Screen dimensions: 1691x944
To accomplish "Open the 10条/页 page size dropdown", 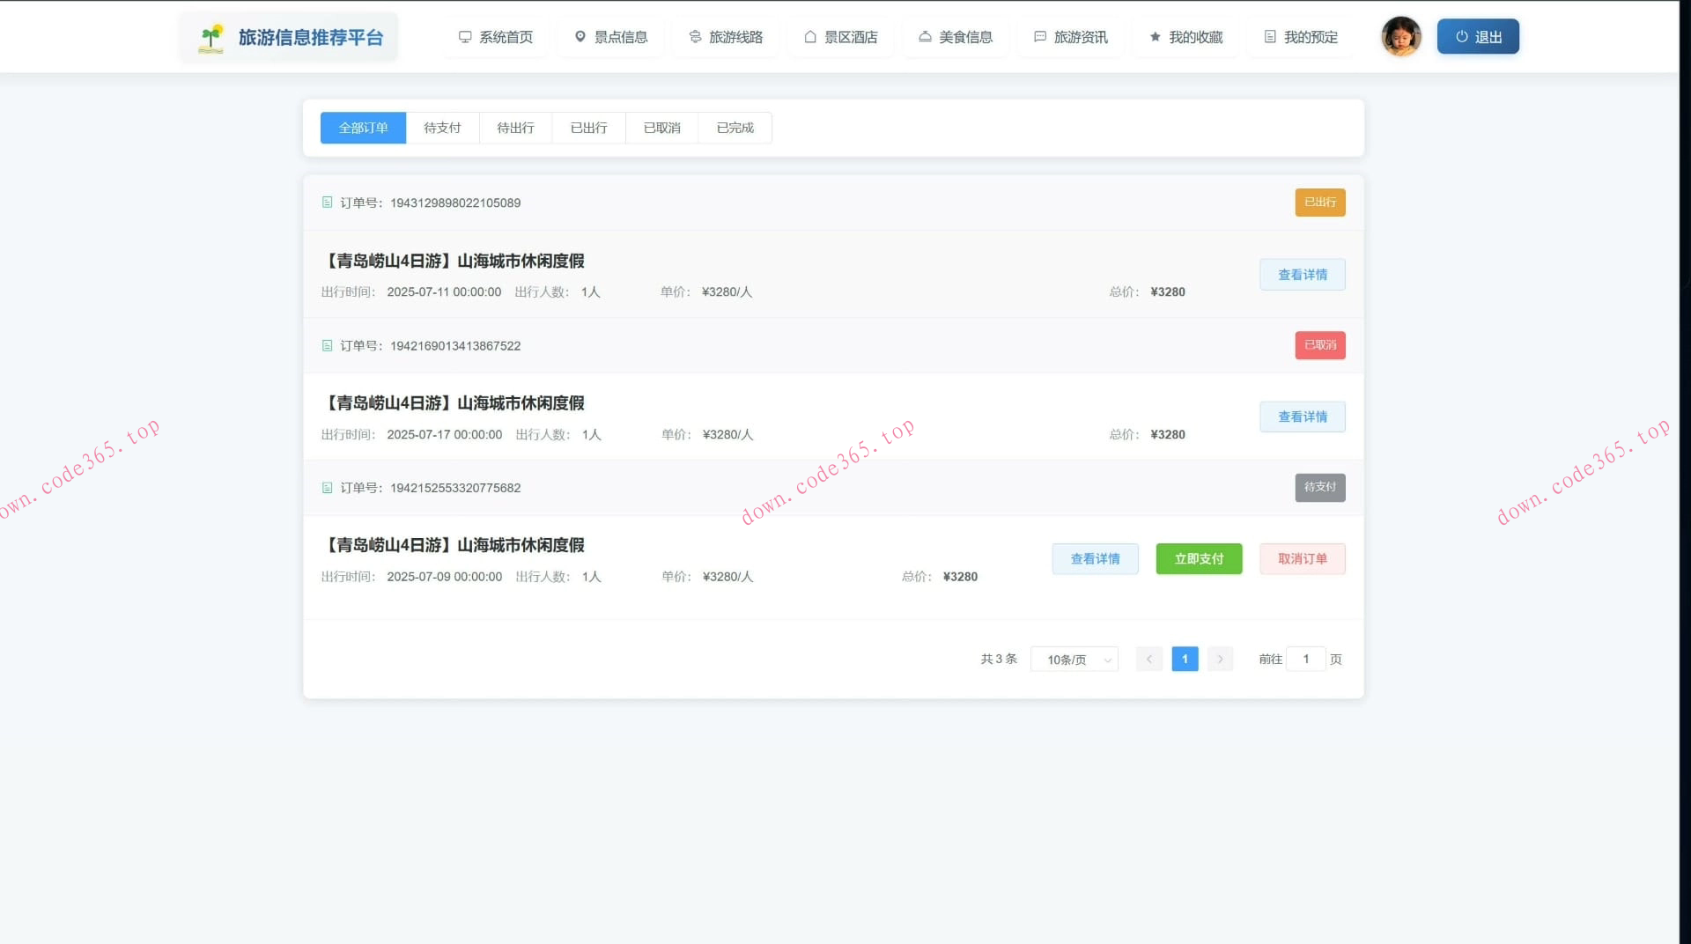I will pos(1074,659).
